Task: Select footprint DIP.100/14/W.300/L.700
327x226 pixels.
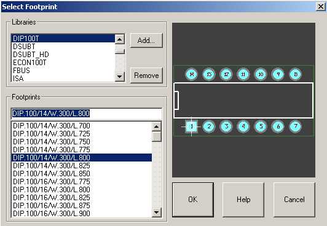Action: click(x=82, y=126)
